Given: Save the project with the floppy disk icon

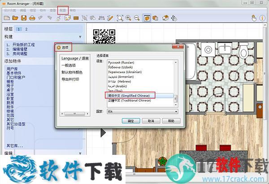Looking at the screenshot, I should tap(24, 18).
